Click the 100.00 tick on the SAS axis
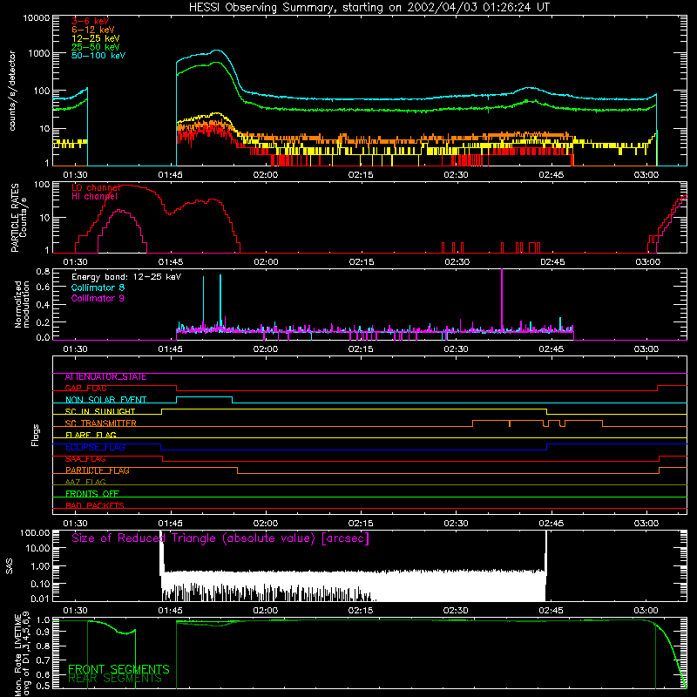The width and height of the screenshot is (697, 697). coord(35,533)
